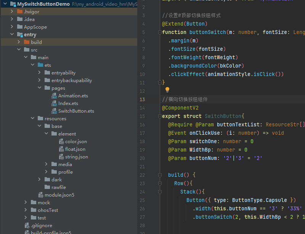Click fold end marker at line 11
The image size is (305, 234).
160,82
